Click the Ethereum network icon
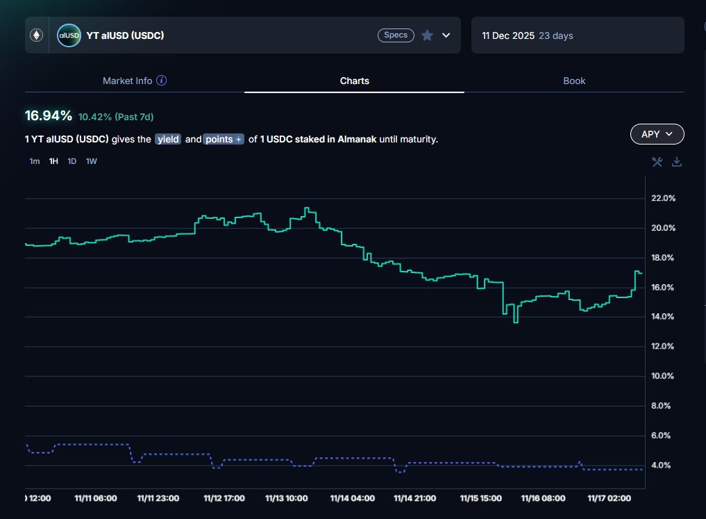Screen dimensions: 706x519 [37, 35]
